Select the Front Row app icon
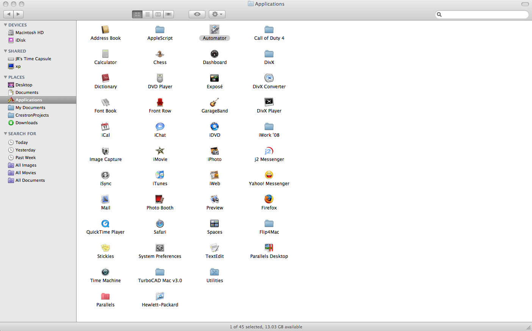This screenshot has width=532, height=331. point(160,102)
